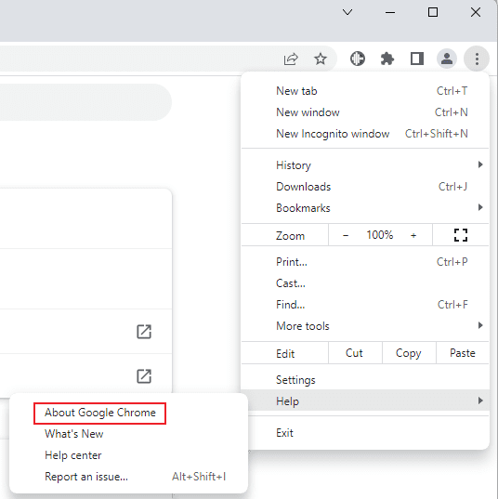The image size is (498, 499).
Task: Decrease zoom with the minus button
Action: 346,235
